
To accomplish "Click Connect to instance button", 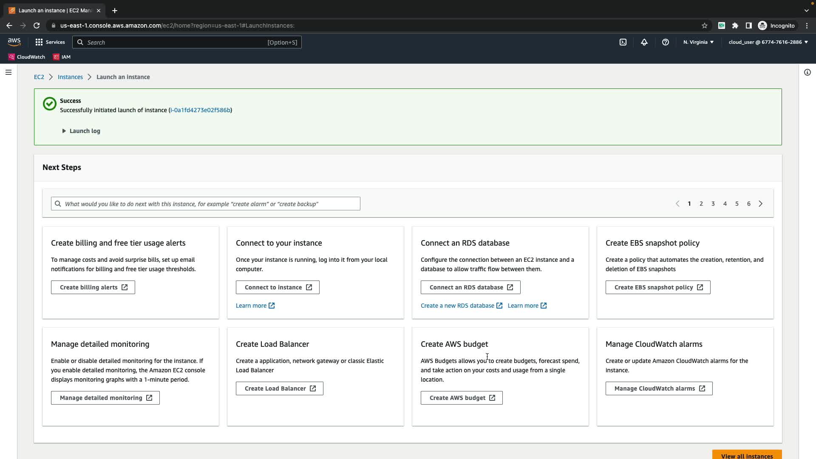I will click(278, 287).
